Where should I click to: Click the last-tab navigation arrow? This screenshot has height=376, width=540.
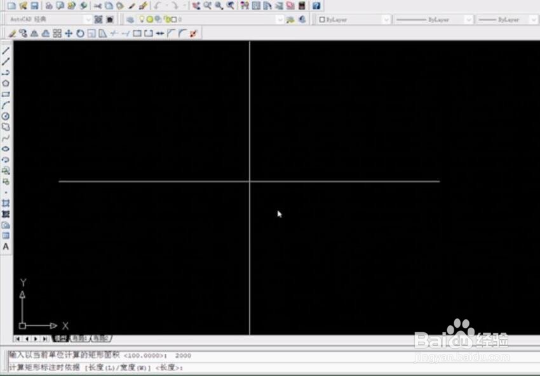(x=44, y=339)
